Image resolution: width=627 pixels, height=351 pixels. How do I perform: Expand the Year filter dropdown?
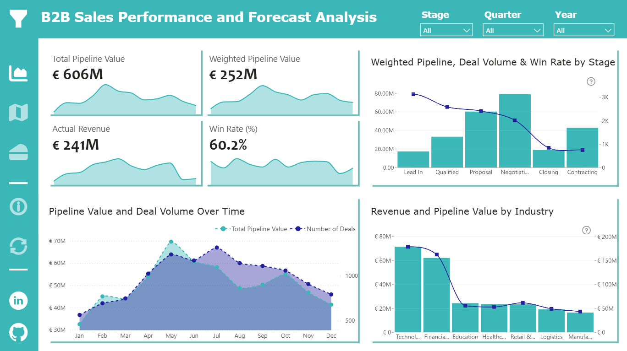584,30
